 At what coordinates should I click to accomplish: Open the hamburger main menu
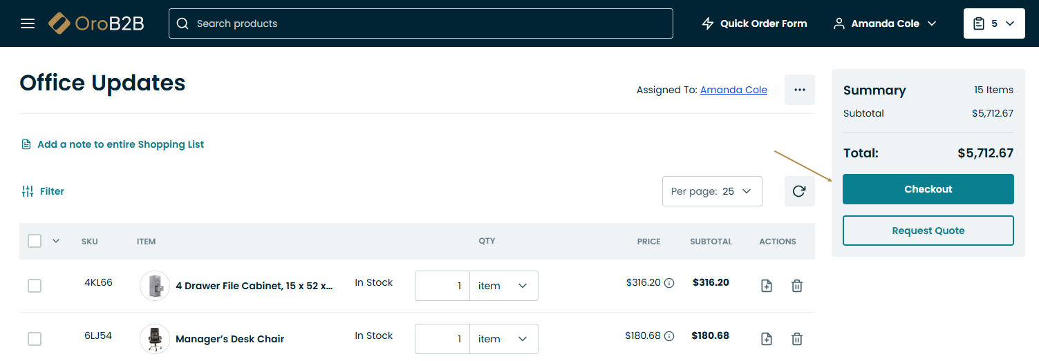pos(28,23)
